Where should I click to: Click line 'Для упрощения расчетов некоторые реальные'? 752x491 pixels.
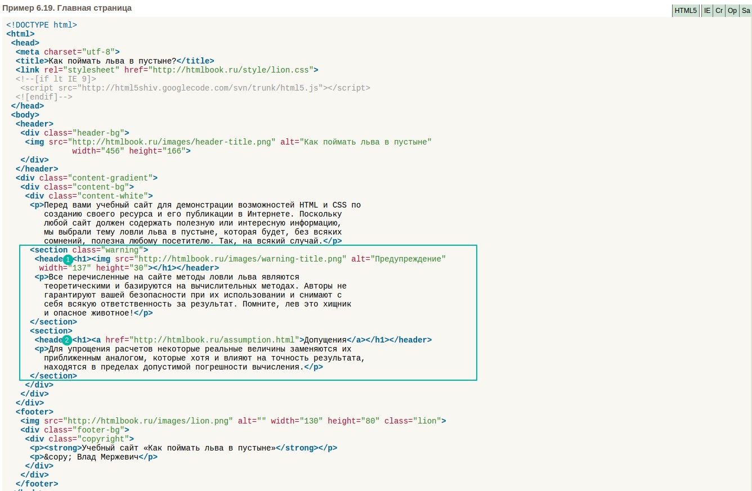pyautogui.click(x=193, y=349)
